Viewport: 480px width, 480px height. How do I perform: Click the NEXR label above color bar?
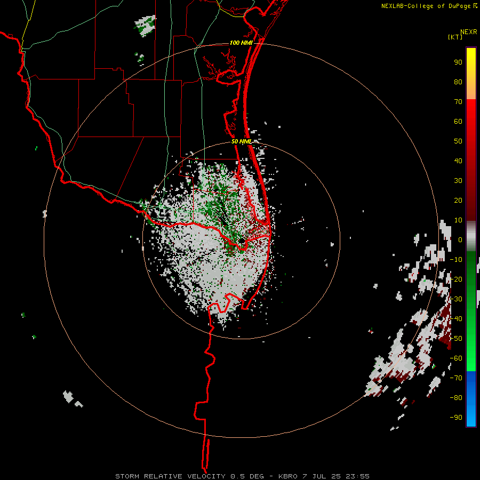[x=469, y=32]
